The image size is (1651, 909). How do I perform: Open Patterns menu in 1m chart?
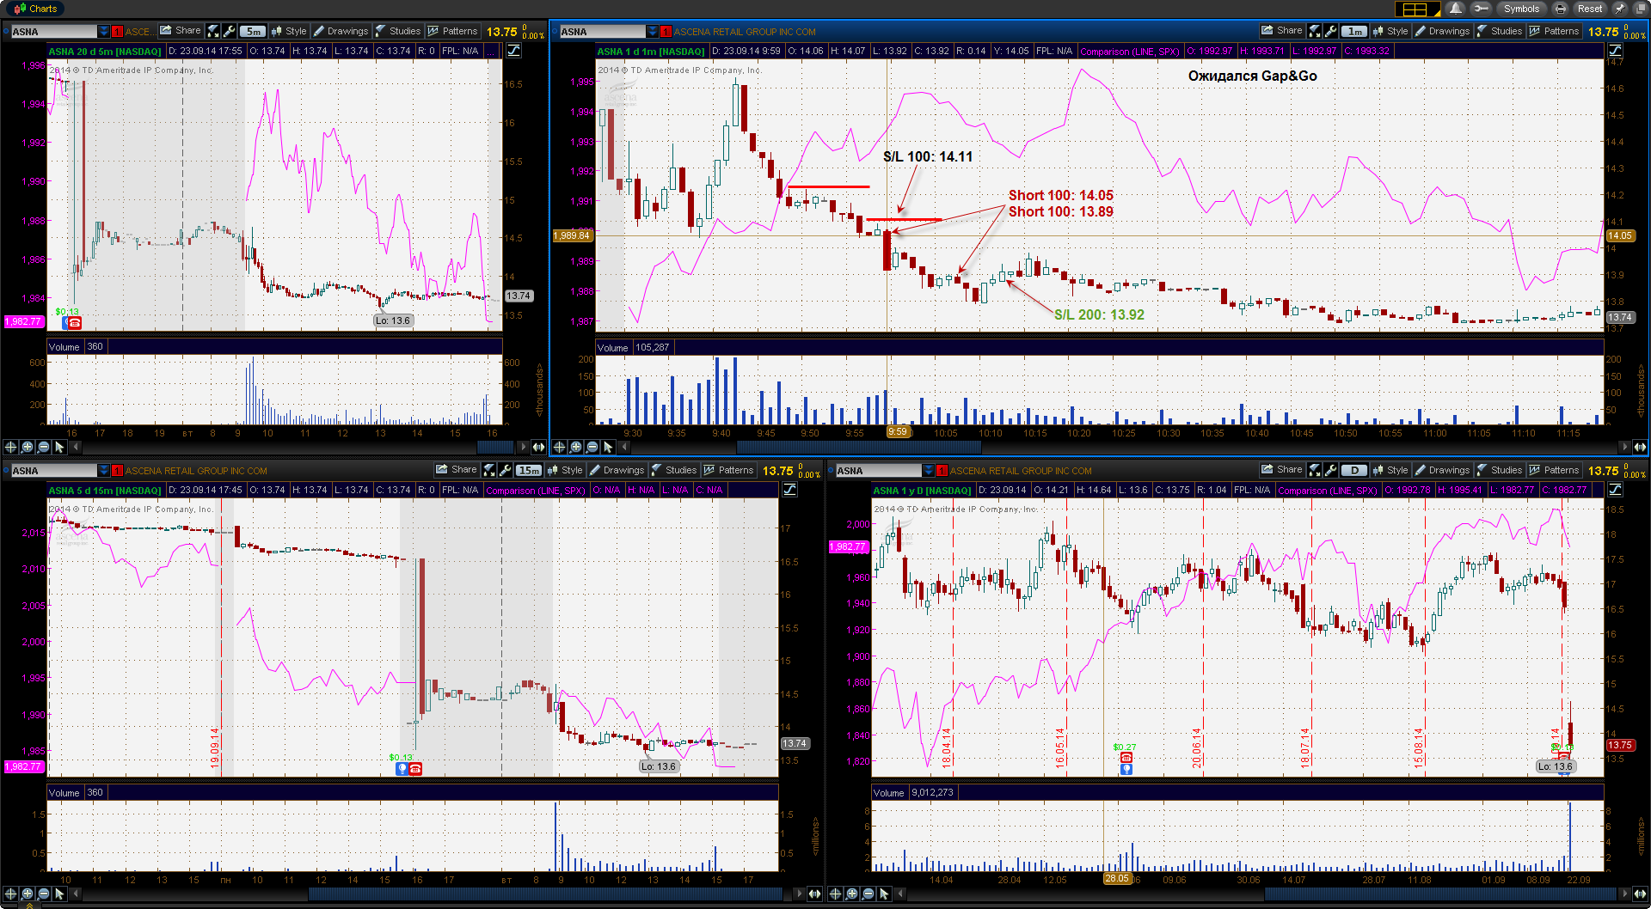(x=1555, y=31)
